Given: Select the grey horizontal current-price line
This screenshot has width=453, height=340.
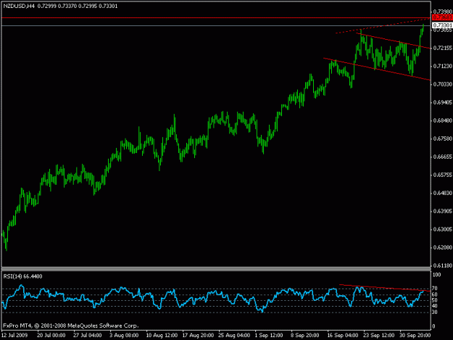Looking at the screenshot, I should (x=216, y=25).
